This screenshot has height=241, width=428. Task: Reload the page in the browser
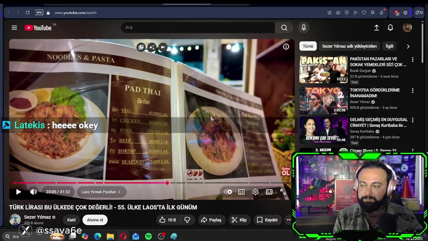coord(28,13)
